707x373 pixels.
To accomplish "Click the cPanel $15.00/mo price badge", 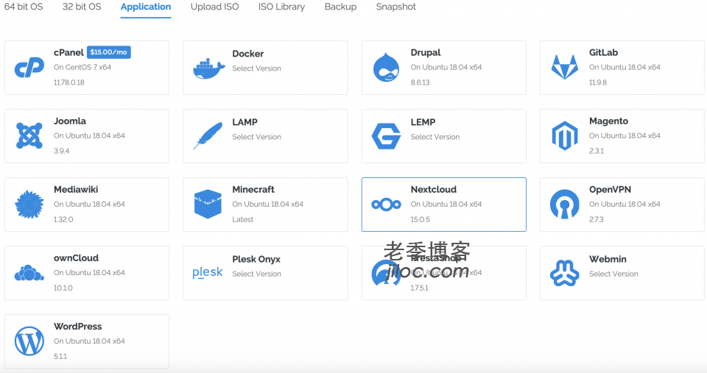I will coord(109,52).
